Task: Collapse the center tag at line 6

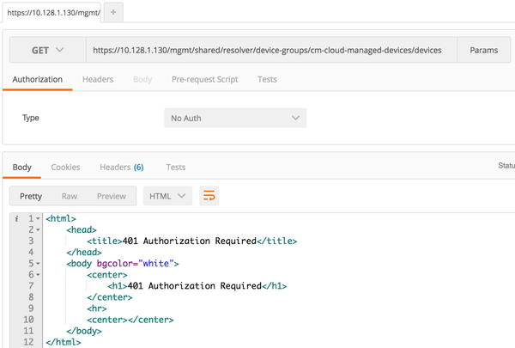Action: click(38, 275)
